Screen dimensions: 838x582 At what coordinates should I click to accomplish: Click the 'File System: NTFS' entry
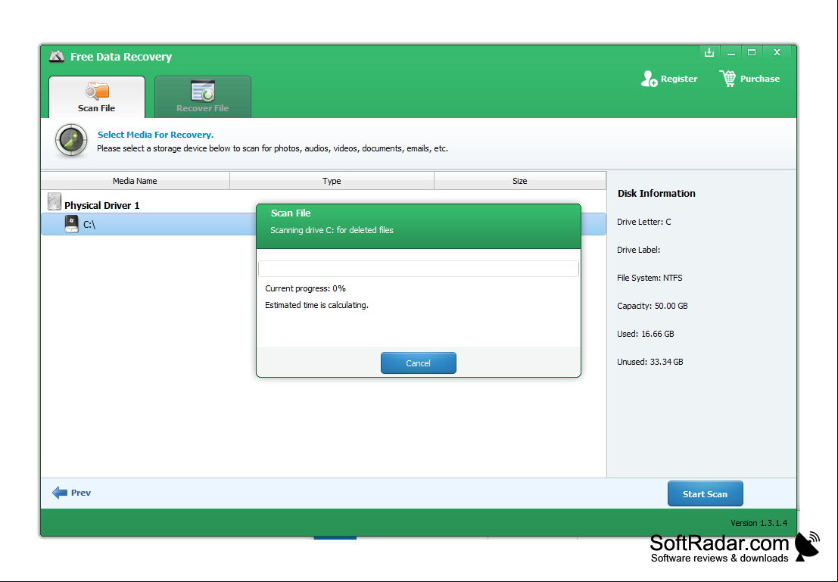click(650, 278)
